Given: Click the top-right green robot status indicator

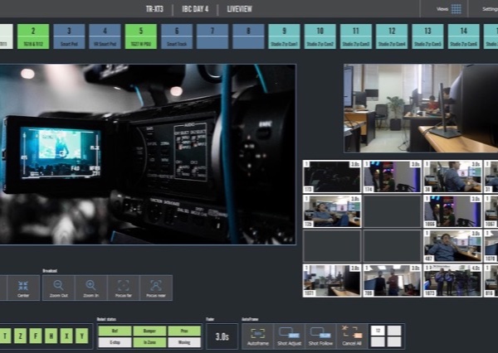Looking at the screenshot, I should (x=184, y=331).
